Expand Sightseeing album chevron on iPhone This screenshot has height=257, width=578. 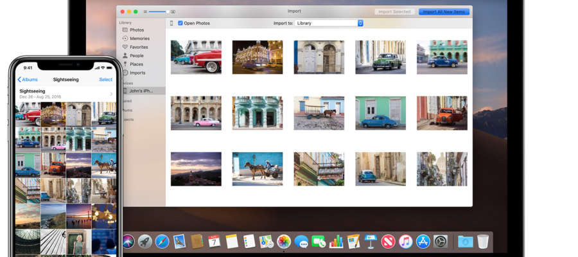click(x=111, y=94)
